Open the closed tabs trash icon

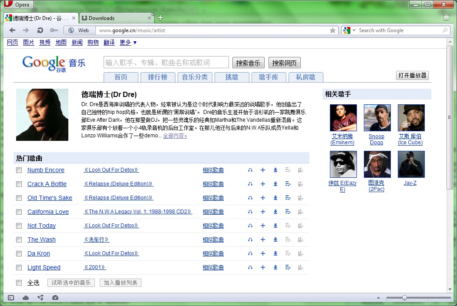point(446,17)
